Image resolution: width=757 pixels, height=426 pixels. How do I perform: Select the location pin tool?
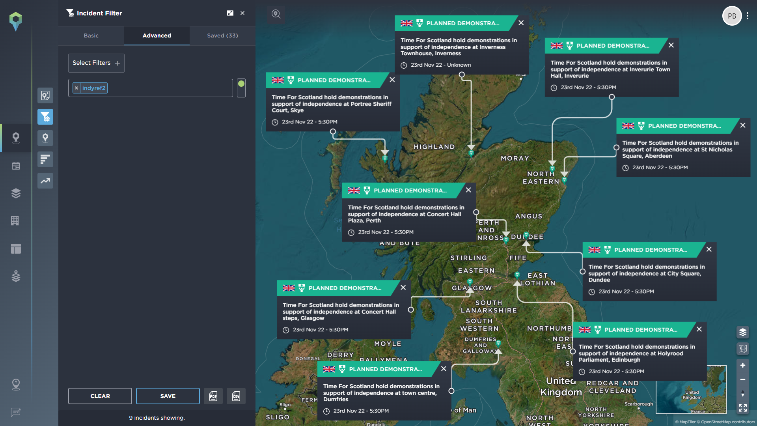[45, 138]
